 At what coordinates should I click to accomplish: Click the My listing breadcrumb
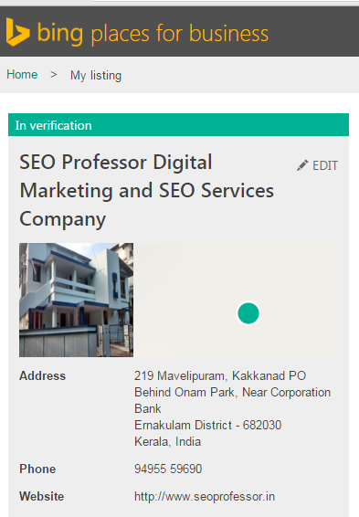point(96,76)
